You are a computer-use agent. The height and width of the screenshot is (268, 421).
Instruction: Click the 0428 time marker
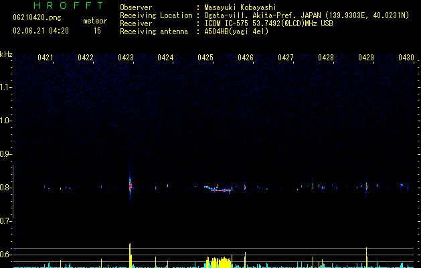[x=326, y=58]
